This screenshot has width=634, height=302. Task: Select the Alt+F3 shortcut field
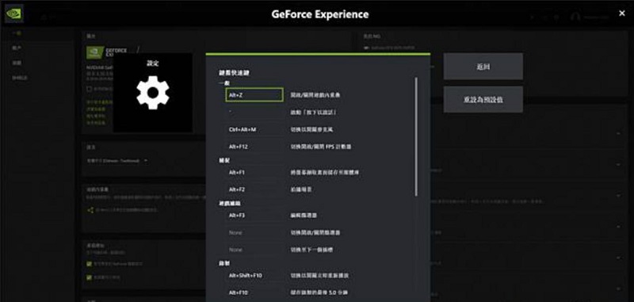254,216
